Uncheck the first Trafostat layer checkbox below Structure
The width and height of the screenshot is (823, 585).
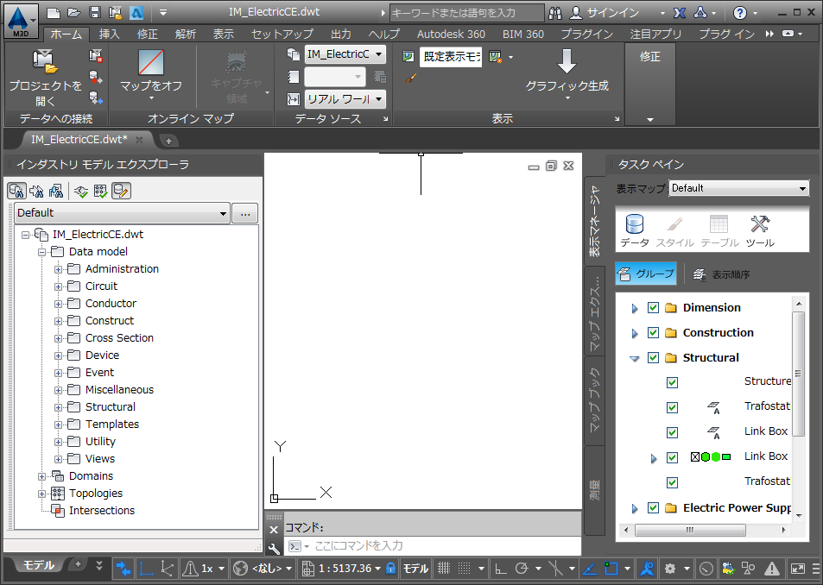coord(672,407)
